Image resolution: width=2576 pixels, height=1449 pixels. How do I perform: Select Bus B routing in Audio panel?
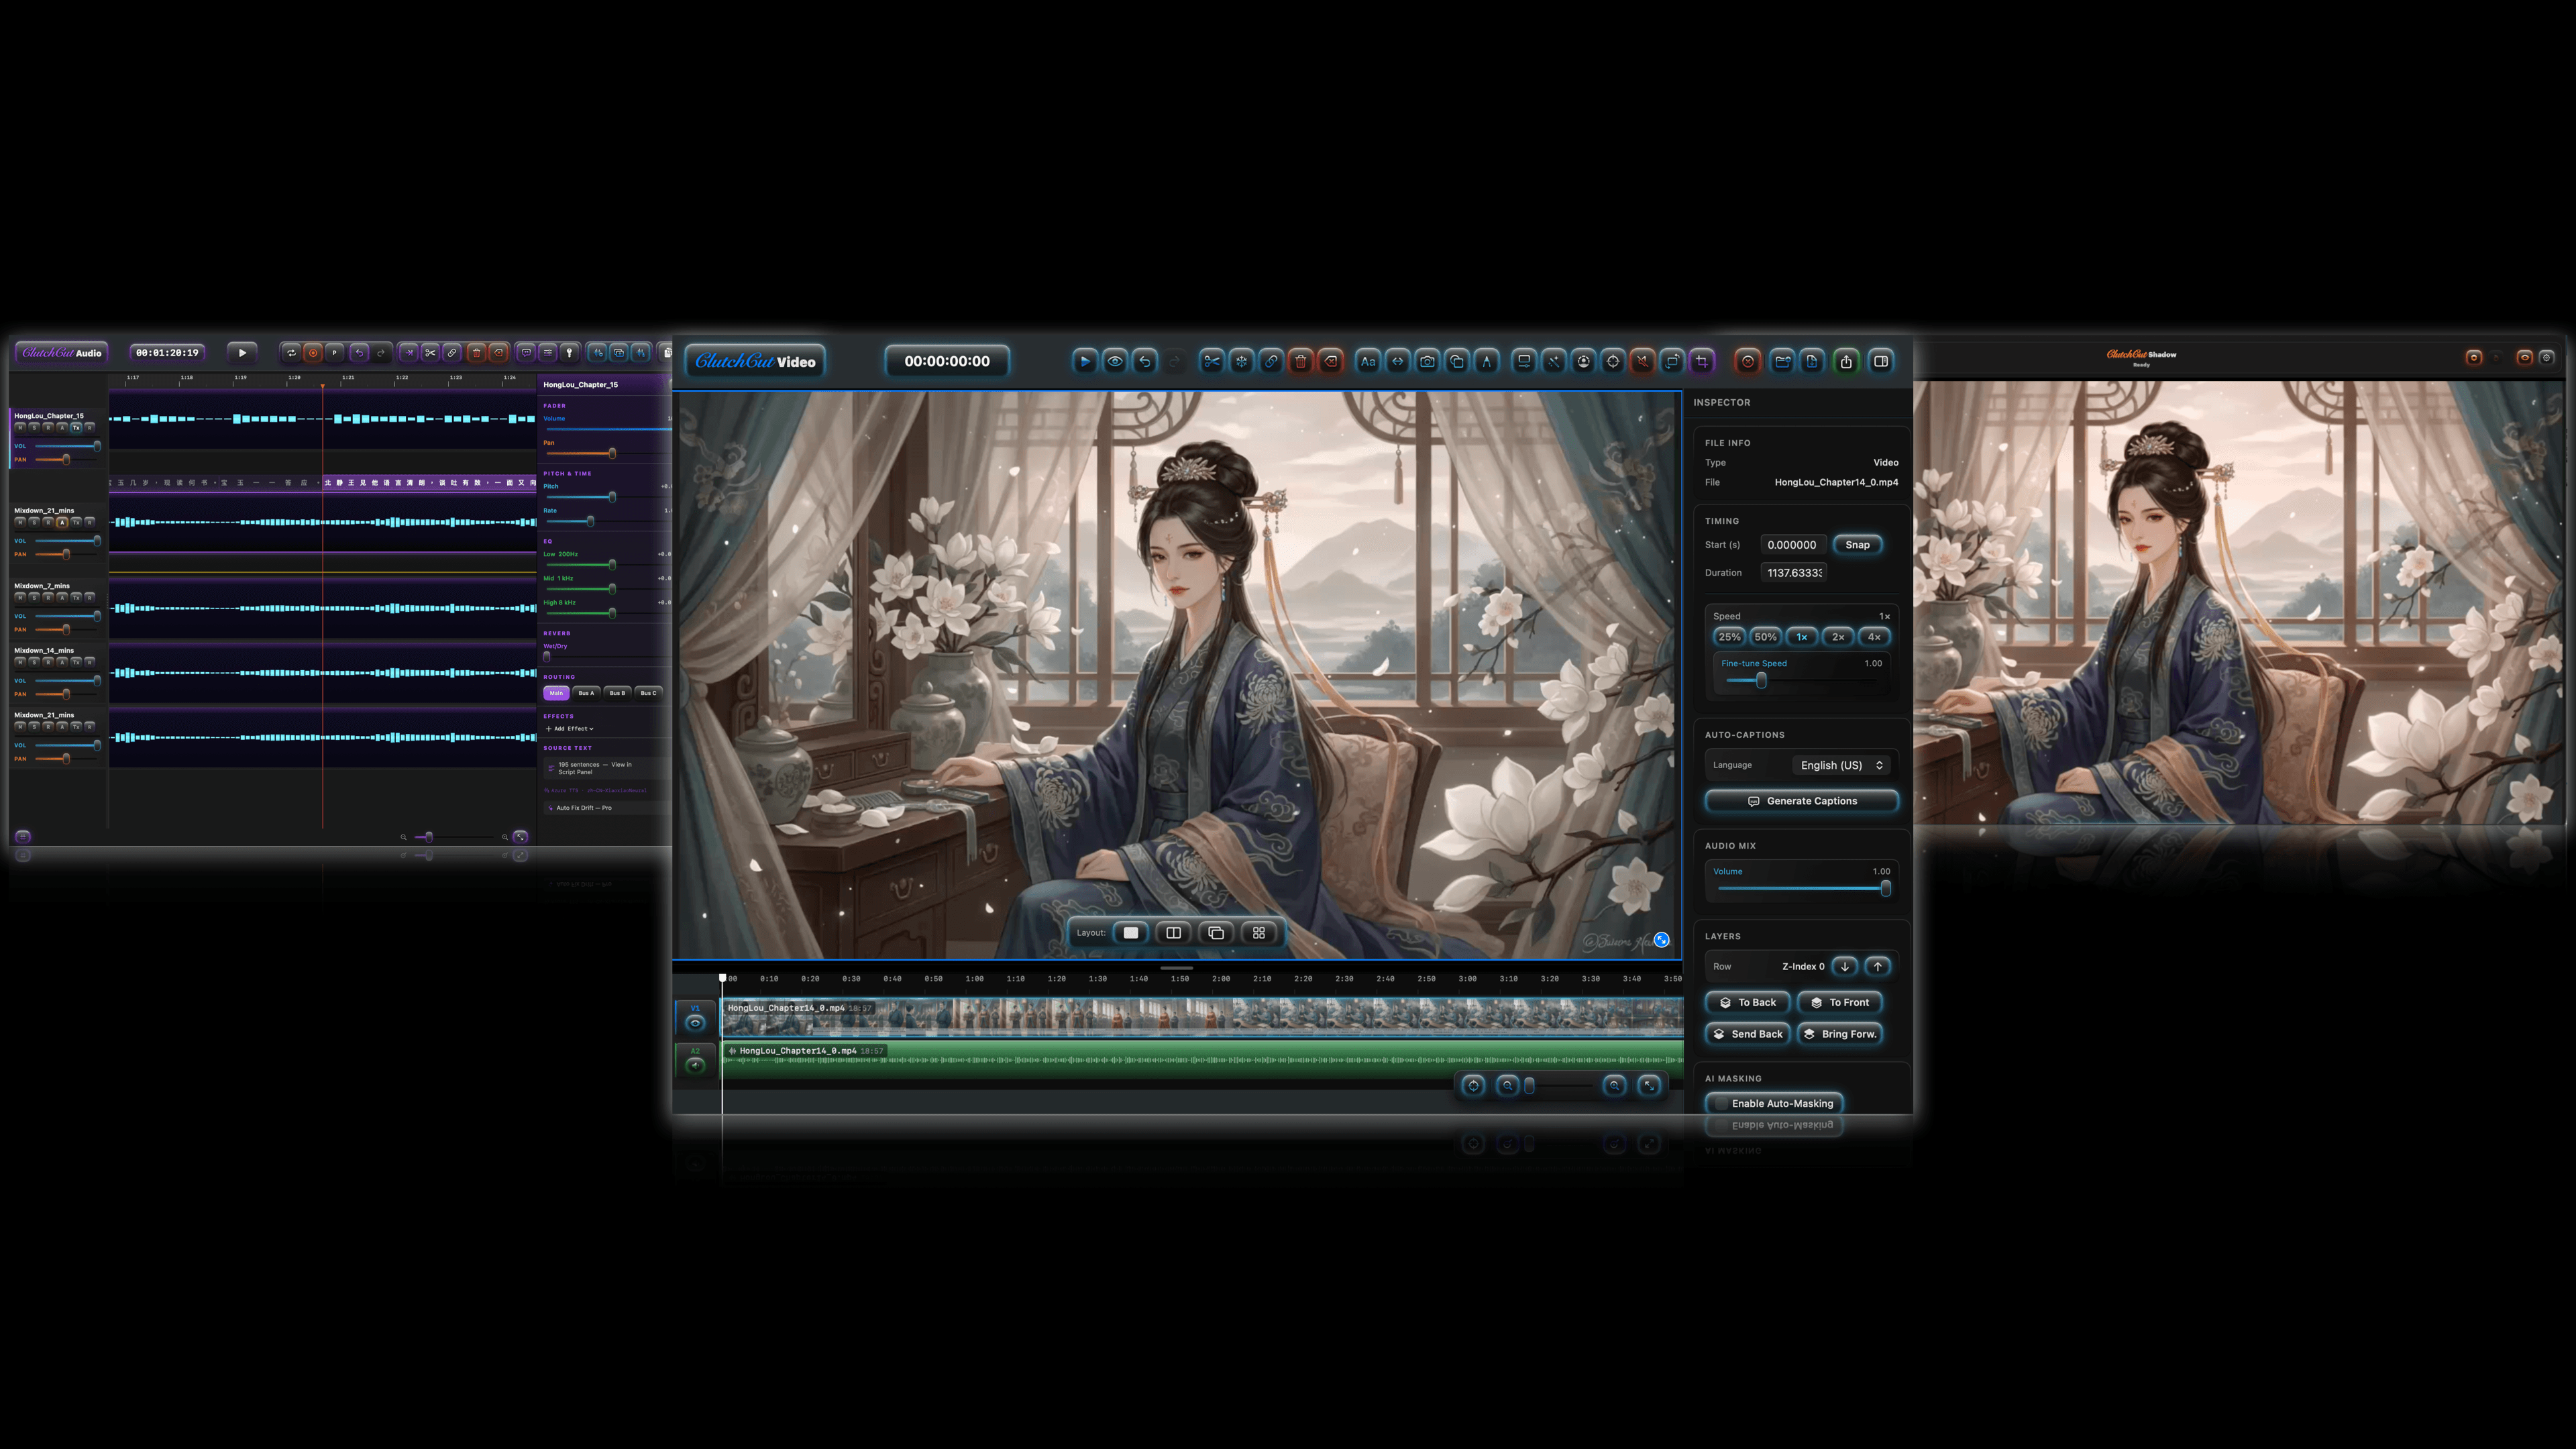tap(617, 693)
